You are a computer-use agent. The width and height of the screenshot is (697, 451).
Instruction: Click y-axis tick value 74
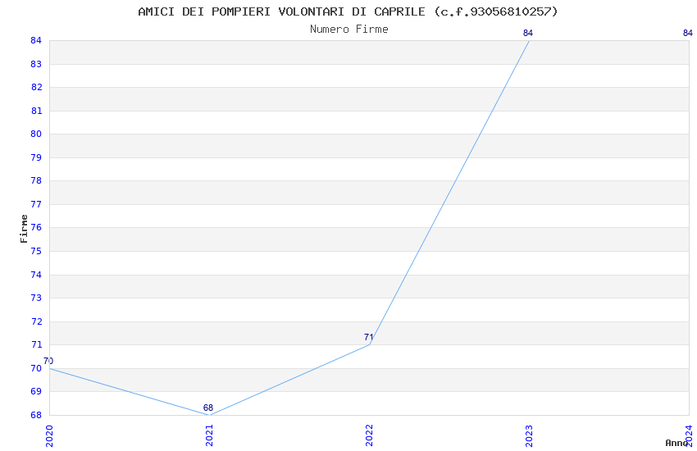tap(36, 275)
